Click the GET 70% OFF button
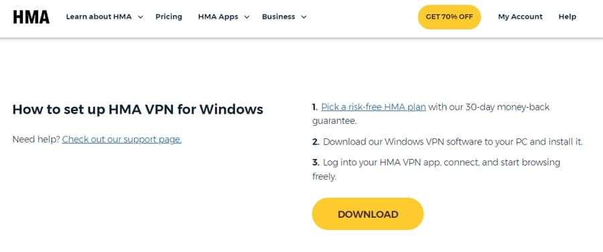 449,17
